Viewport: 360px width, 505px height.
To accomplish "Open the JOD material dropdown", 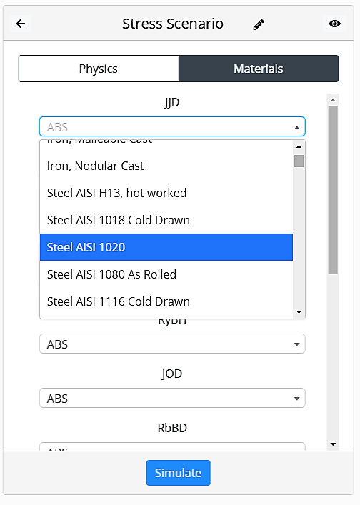I will click(172, 398).
